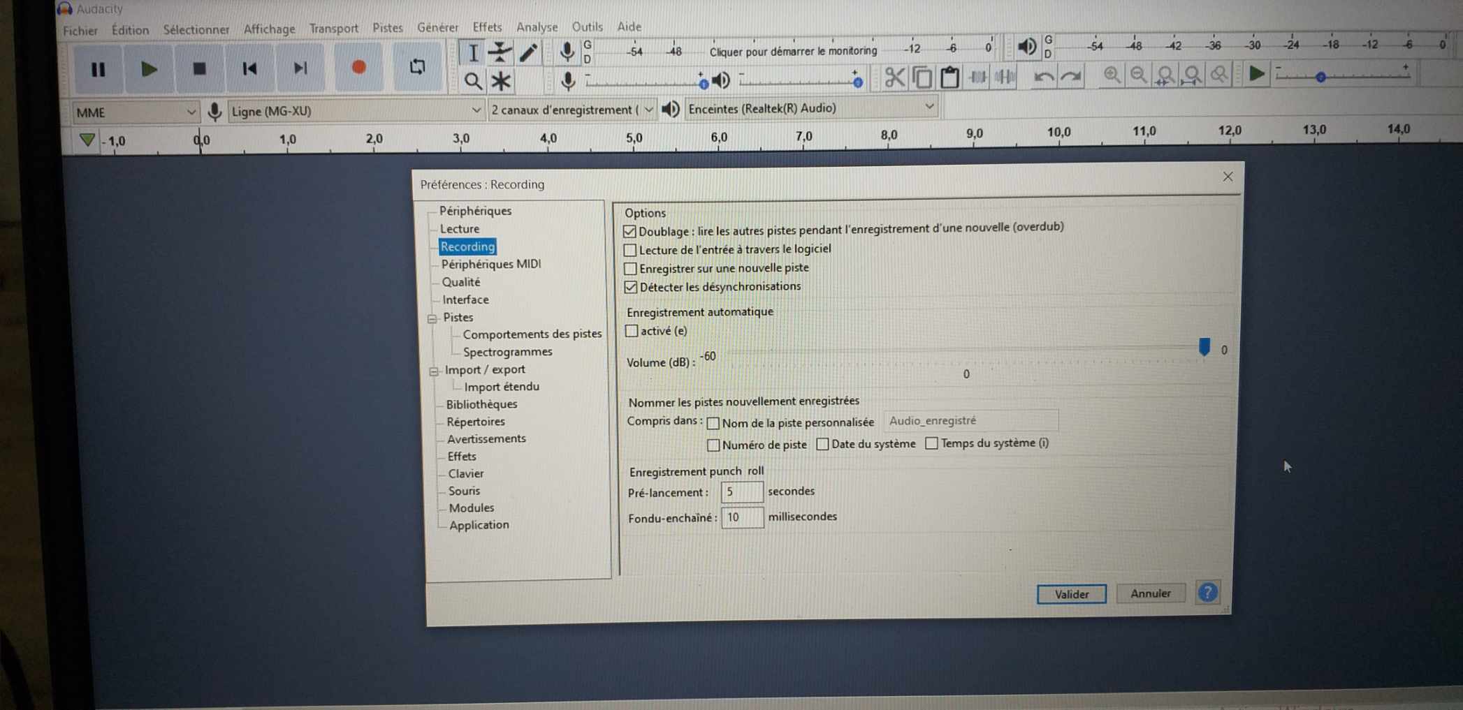
Task: Uncheck Détecter les désynchronisations
Action: click(x=631, y=287)
